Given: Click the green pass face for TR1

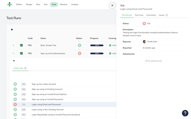Looking at the screenshot, I should (80, 45).
